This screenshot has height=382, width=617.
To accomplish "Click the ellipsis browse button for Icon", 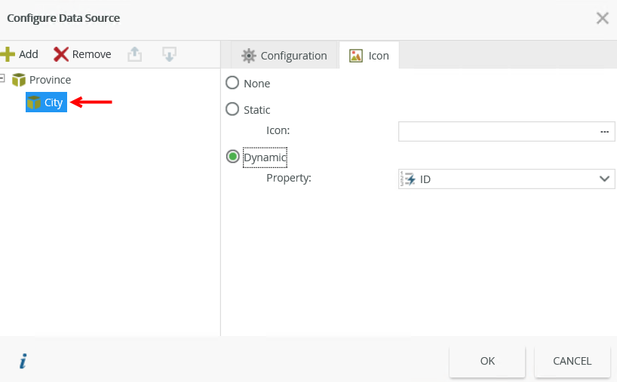I will tap(604, 132).
